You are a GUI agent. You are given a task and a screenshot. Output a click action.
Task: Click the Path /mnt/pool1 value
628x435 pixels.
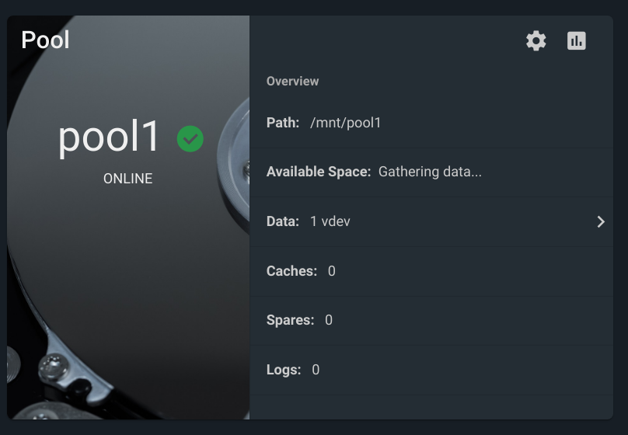tap(345, 123)
